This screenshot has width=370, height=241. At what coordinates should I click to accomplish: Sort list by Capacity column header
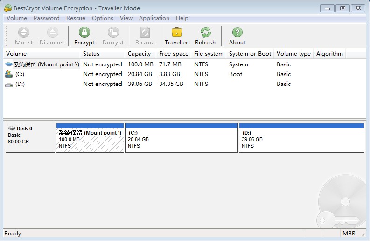click(140, 54)
